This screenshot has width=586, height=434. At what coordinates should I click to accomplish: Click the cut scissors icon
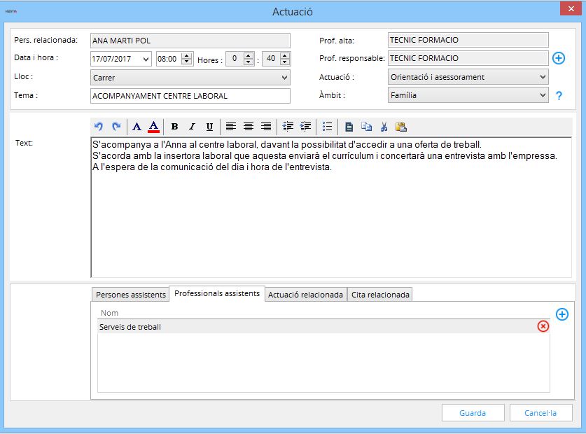click(x=384, y=127)
